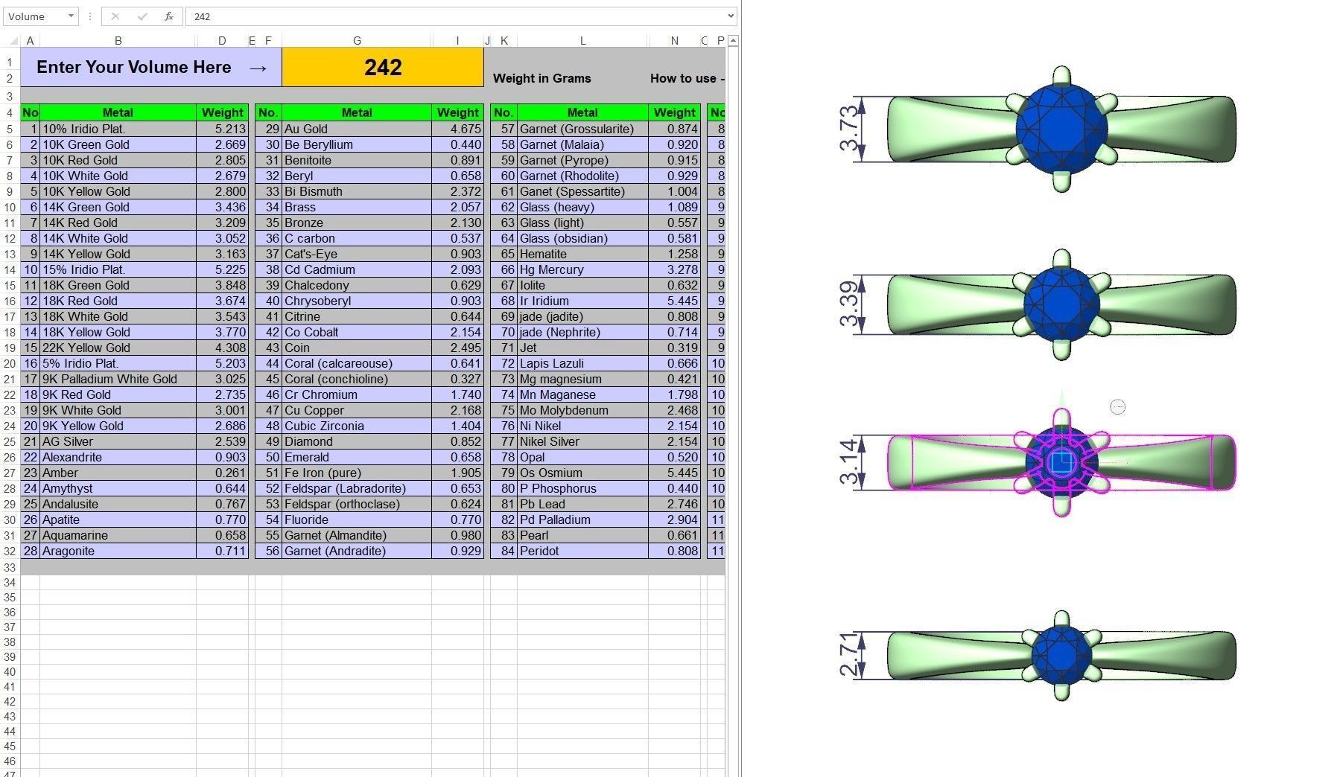Click the ring model labeled 3.39

[x=1061, y=304]
